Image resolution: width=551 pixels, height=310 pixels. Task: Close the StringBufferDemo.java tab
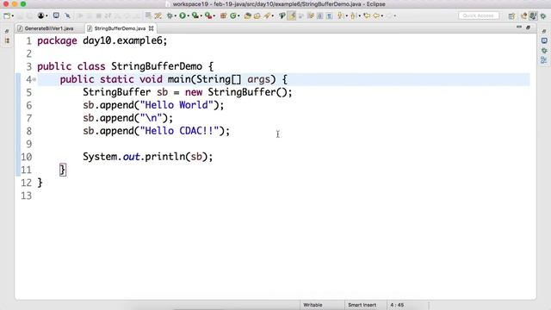pyautogui.click(x=152, y=28)
